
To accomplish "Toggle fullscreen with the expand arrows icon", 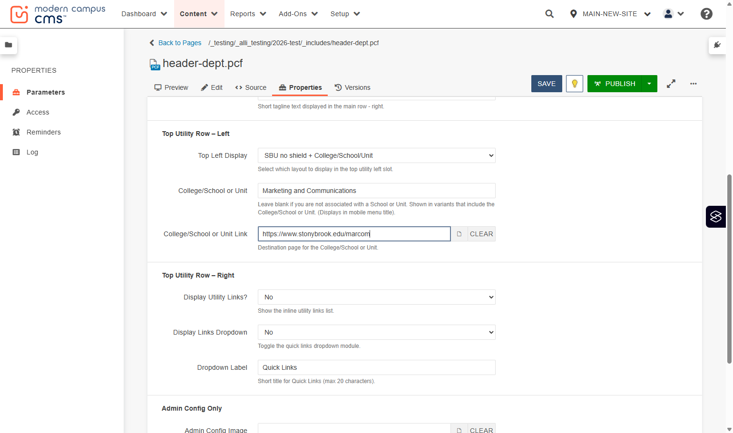I will point(671,84).
